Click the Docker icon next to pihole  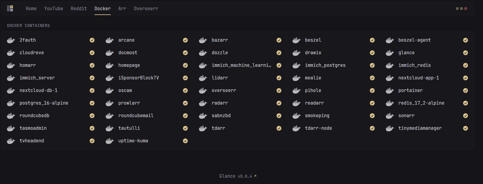point(296,91)
